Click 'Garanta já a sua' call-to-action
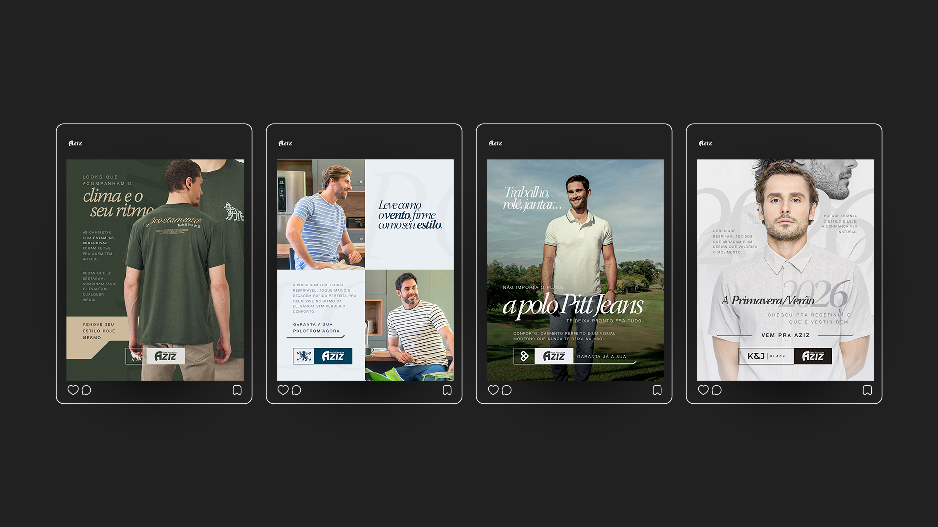Image resolution: width=938 pixels, height=527 pixels. (x=601, y=357)
